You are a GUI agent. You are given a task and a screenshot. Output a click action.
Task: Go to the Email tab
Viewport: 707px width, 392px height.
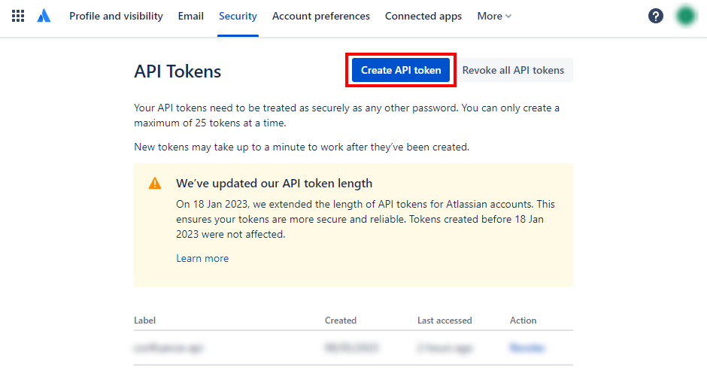(x=191, y=16)
